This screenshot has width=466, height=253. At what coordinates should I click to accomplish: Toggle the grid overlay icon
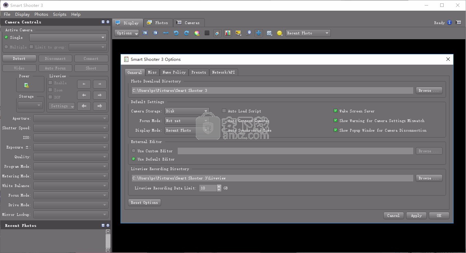tap(207, 33)
